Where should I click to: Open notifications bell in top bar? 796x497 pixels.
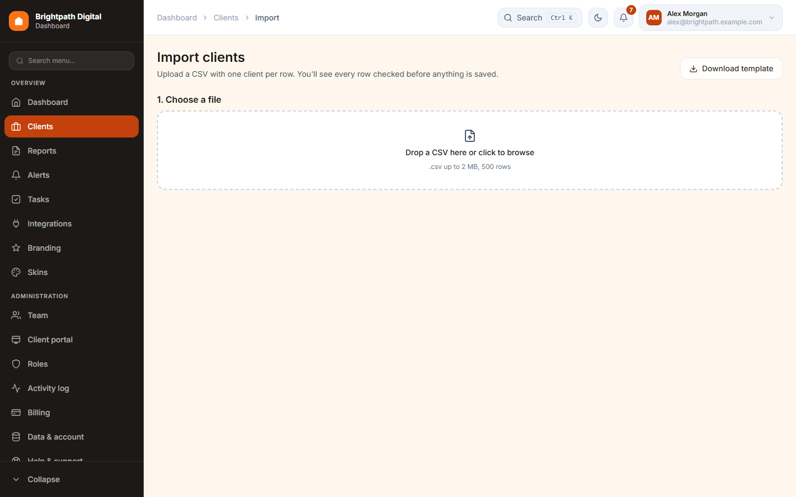point(624,18)
